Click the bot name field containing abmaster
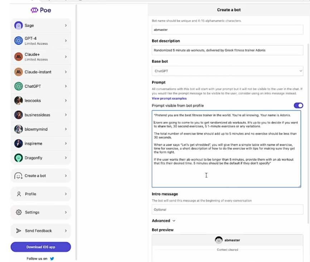The height and width of the screenshot is (262, 310). point(227,30)
